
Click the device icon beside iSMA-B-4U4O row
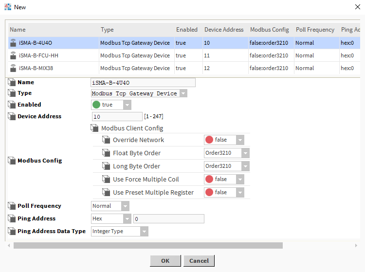pos(13,43)
